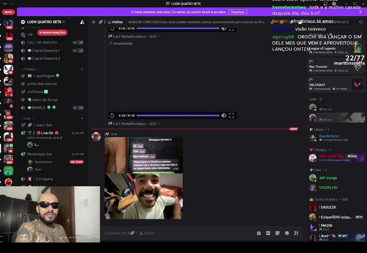Add channel to Live category with plus
Image resolution: width=367 pixels, height=253 pixels.
(82, 118)
